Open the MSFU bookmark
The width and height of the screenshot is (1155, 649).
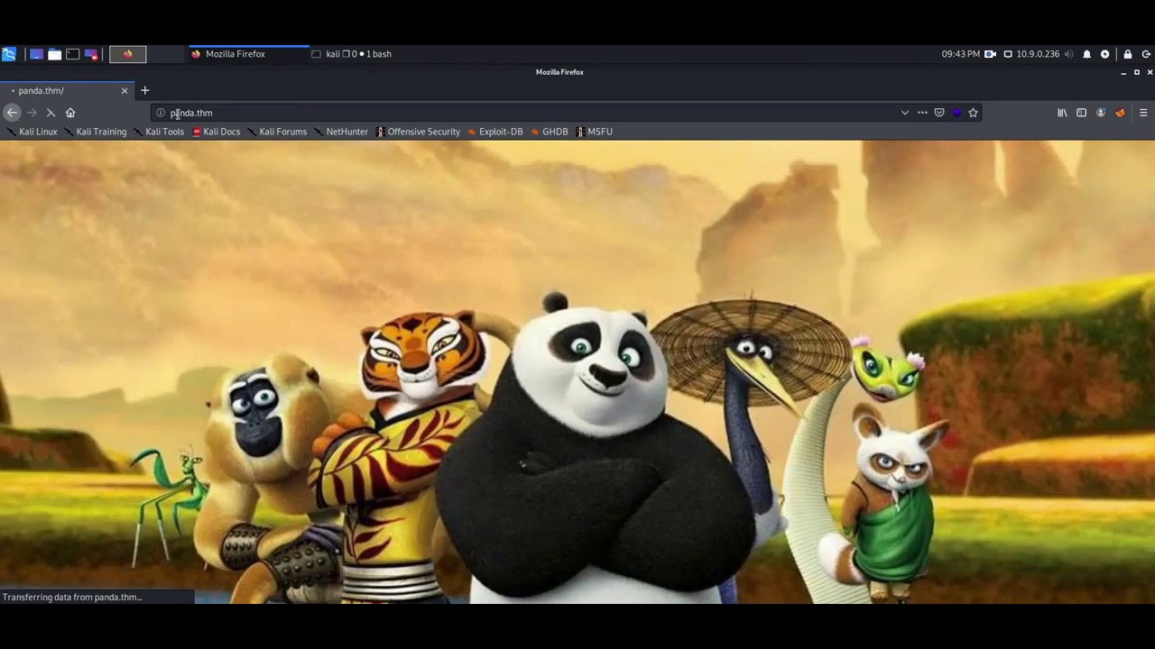pyautogui.click(x=594, y=132)
